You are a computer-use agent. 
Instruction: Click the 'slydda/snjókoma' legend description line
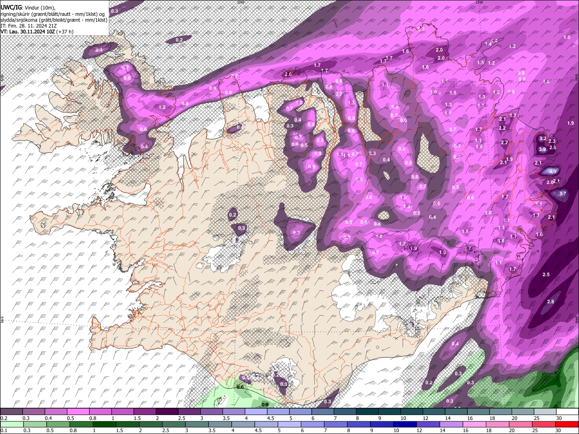(x=54, y=20)
